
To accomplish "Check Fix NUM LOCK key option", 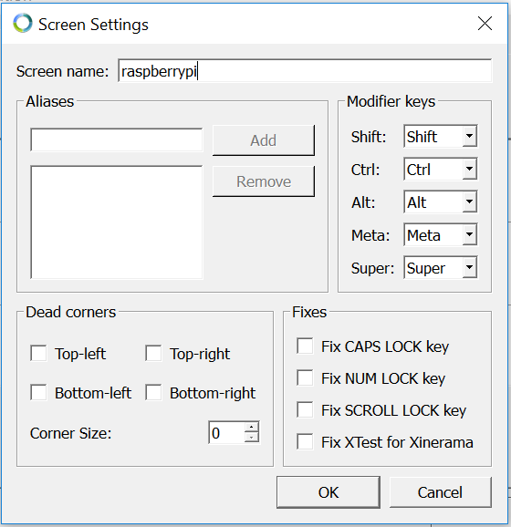I will click(x=305, y=378).
